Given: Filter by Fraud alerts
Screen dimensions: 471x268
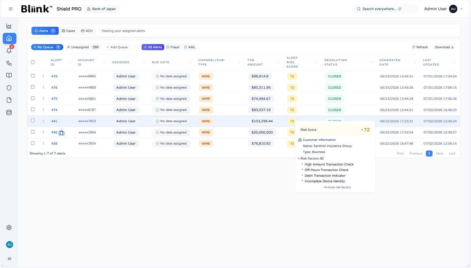Looking at the screenshot, I should (x=173, y=47).
